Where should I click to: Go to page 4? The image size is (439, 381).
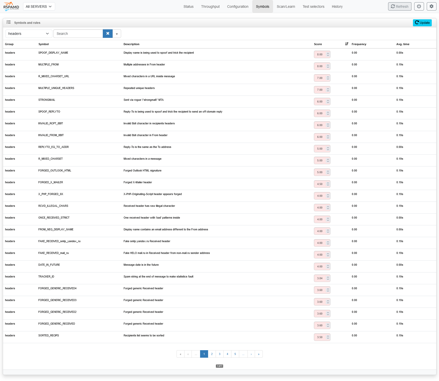pos(227,354)
